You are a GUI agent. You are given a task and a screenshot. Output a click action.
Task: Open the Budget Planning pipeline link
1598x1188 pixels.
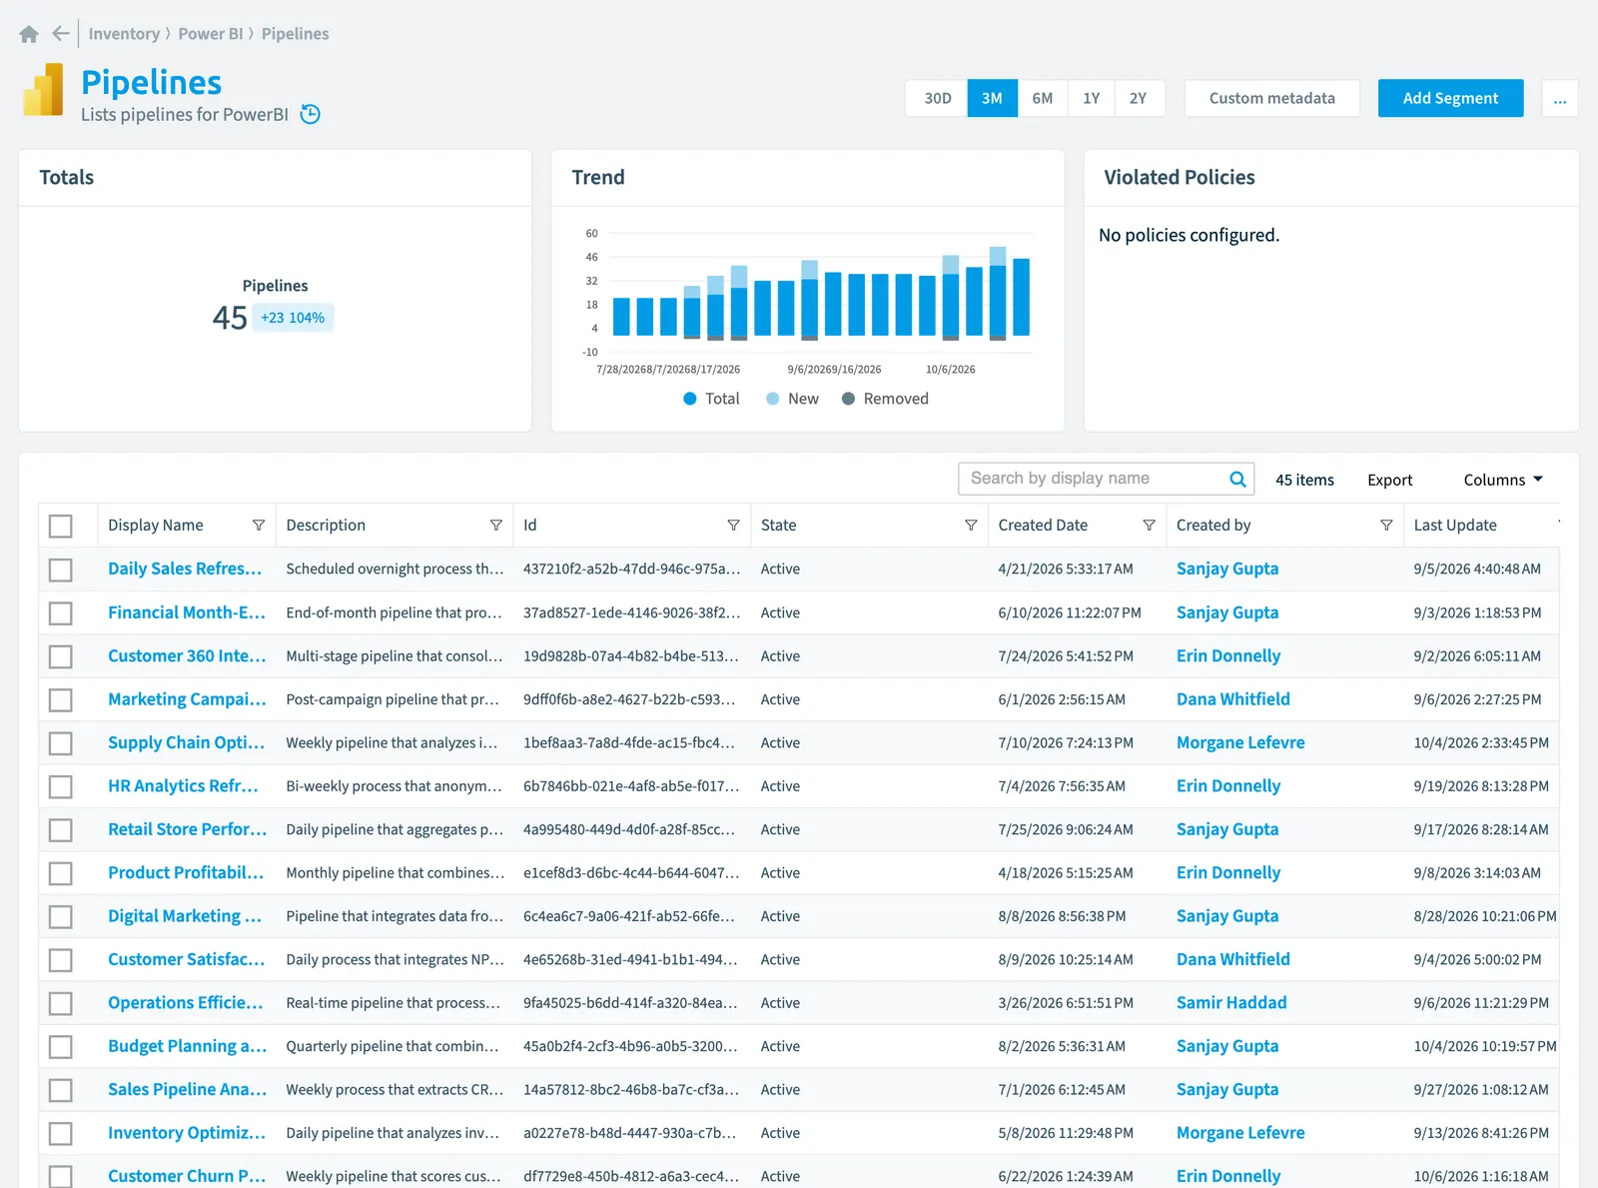click(x=187, y=1046)
